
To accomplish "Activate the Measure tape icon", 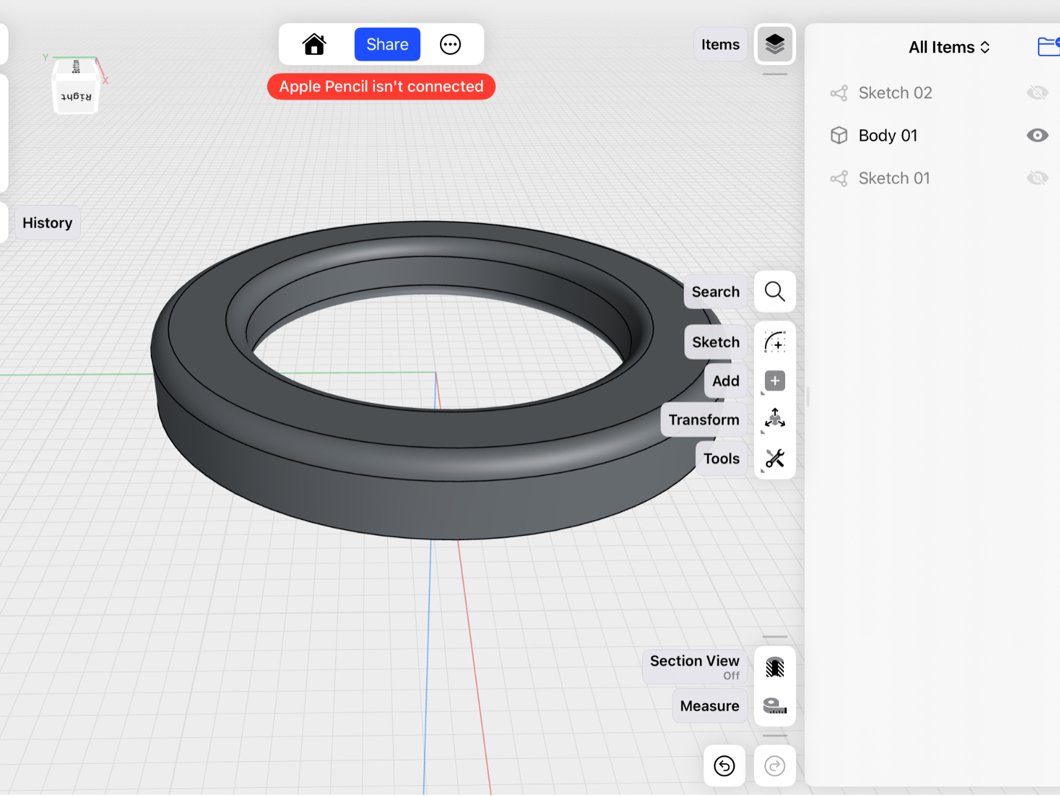I will (774, 706).
